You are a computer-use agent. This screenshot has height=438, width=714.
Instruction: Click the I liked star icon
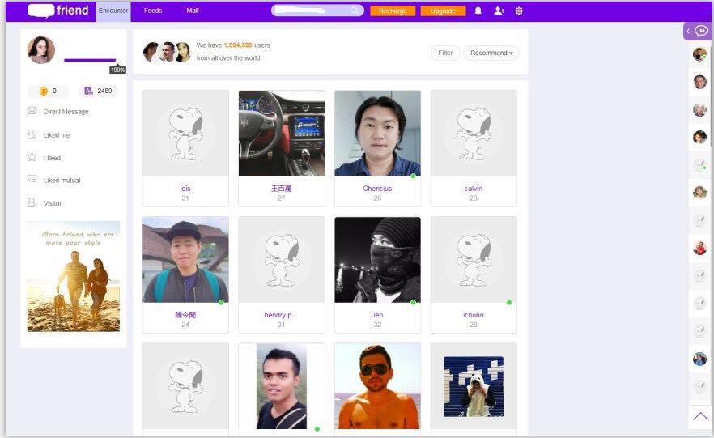point(32,158)
